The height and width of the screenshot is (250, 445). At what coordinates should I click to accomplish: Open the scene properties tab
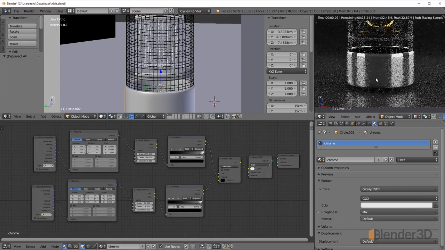(341, 124)
